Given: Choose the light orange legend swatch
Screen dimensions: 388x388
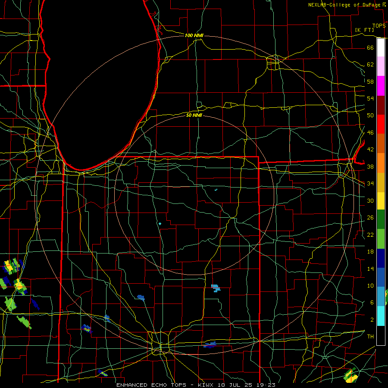Looking at the screenshot, I should coord(381,163).
